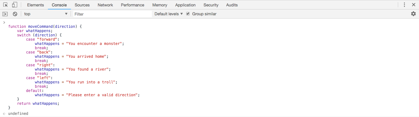Switch to the Sources tab
Viewport: 419px width, 117px height.
tap(82, 5)
